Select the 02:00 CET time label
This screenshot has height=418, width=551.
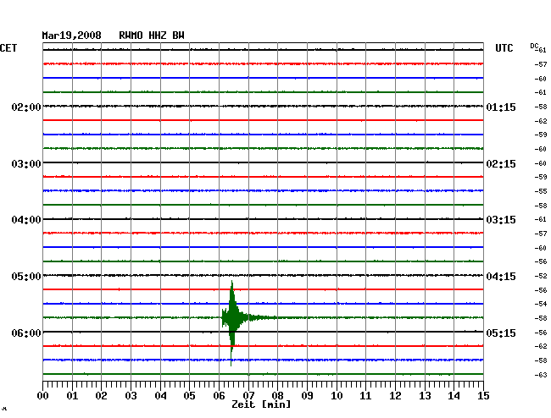(x=26, y=107)
